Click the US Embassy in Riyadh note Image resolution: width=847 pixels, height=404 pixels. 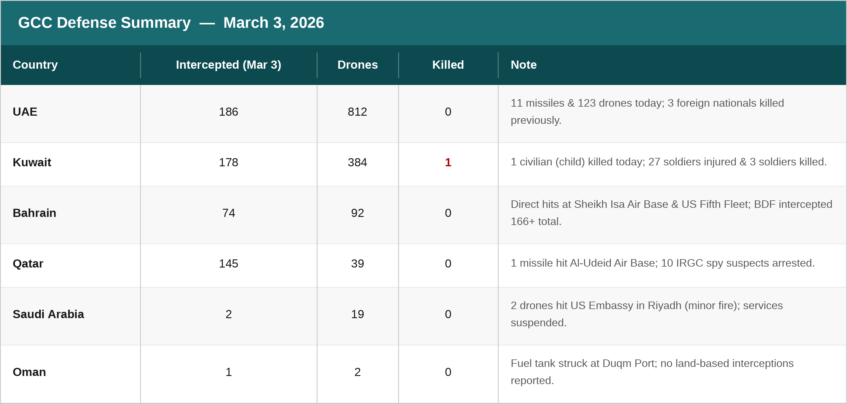[647, 314]
